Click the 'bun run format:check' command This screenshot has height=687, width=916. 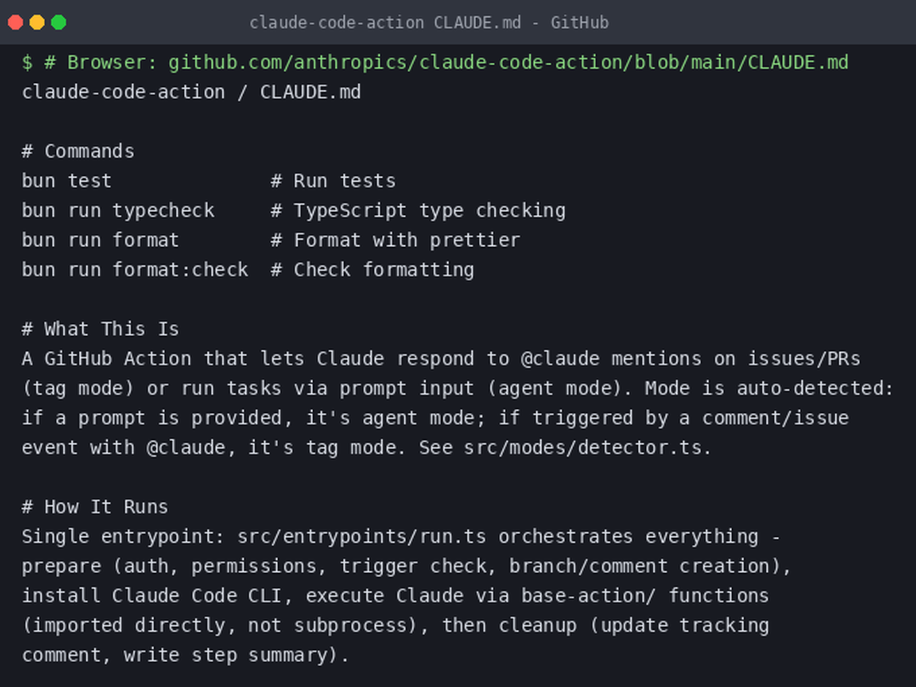click(x=135, y=269)
